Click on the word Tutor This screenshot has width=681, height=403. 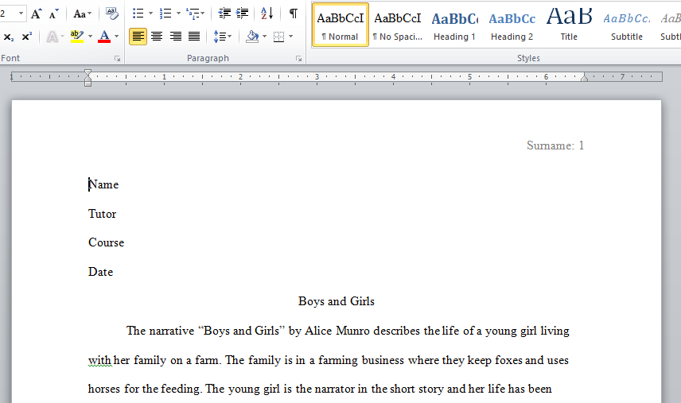click(x=102, y=214)
